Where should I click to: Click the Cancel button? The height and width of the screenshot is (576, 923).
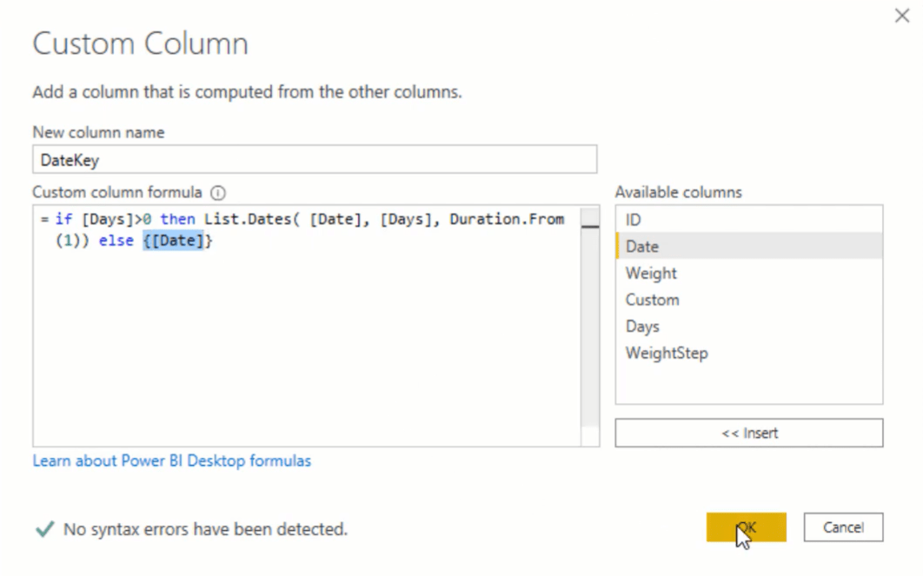[x=843, y=527]
